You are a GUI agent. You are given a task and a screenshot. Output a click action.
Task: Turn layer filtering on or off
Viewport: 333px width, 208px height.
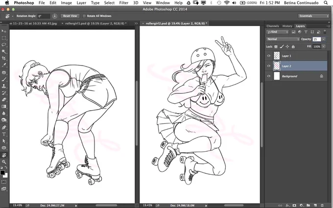[325, 32]
